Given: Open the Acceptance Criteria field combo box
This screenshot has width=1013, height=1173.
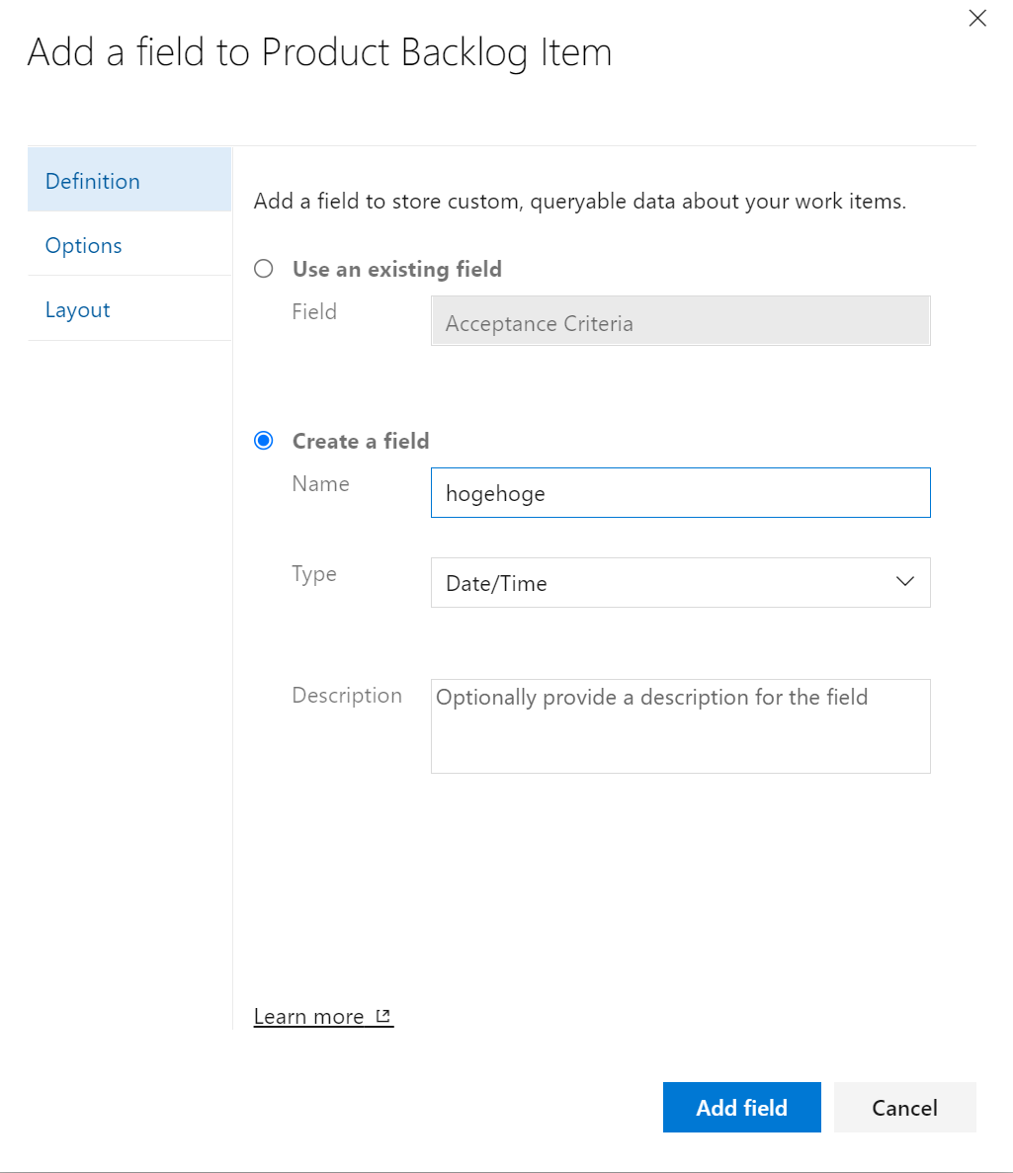Looking at the screenshot, I should [680, 323].
